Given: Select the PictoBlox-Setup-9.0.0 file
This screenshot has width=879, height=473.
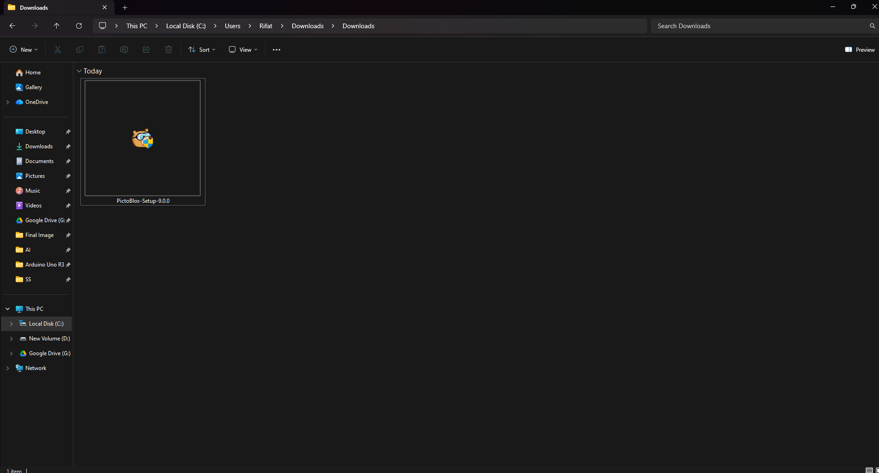Looking at the screenshot, I should click(142, 139).
